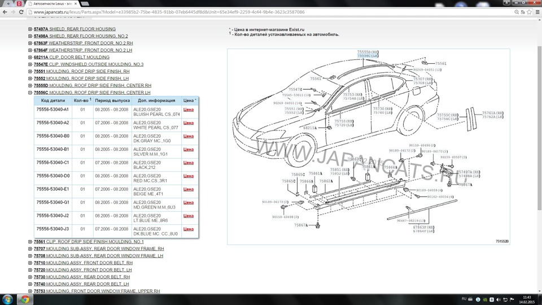The width and height of the screenshot is (542, 305).
Task: Expand 67863F Weatherstrip Front Door No.2 RH
Action: [x=30, y=43]
